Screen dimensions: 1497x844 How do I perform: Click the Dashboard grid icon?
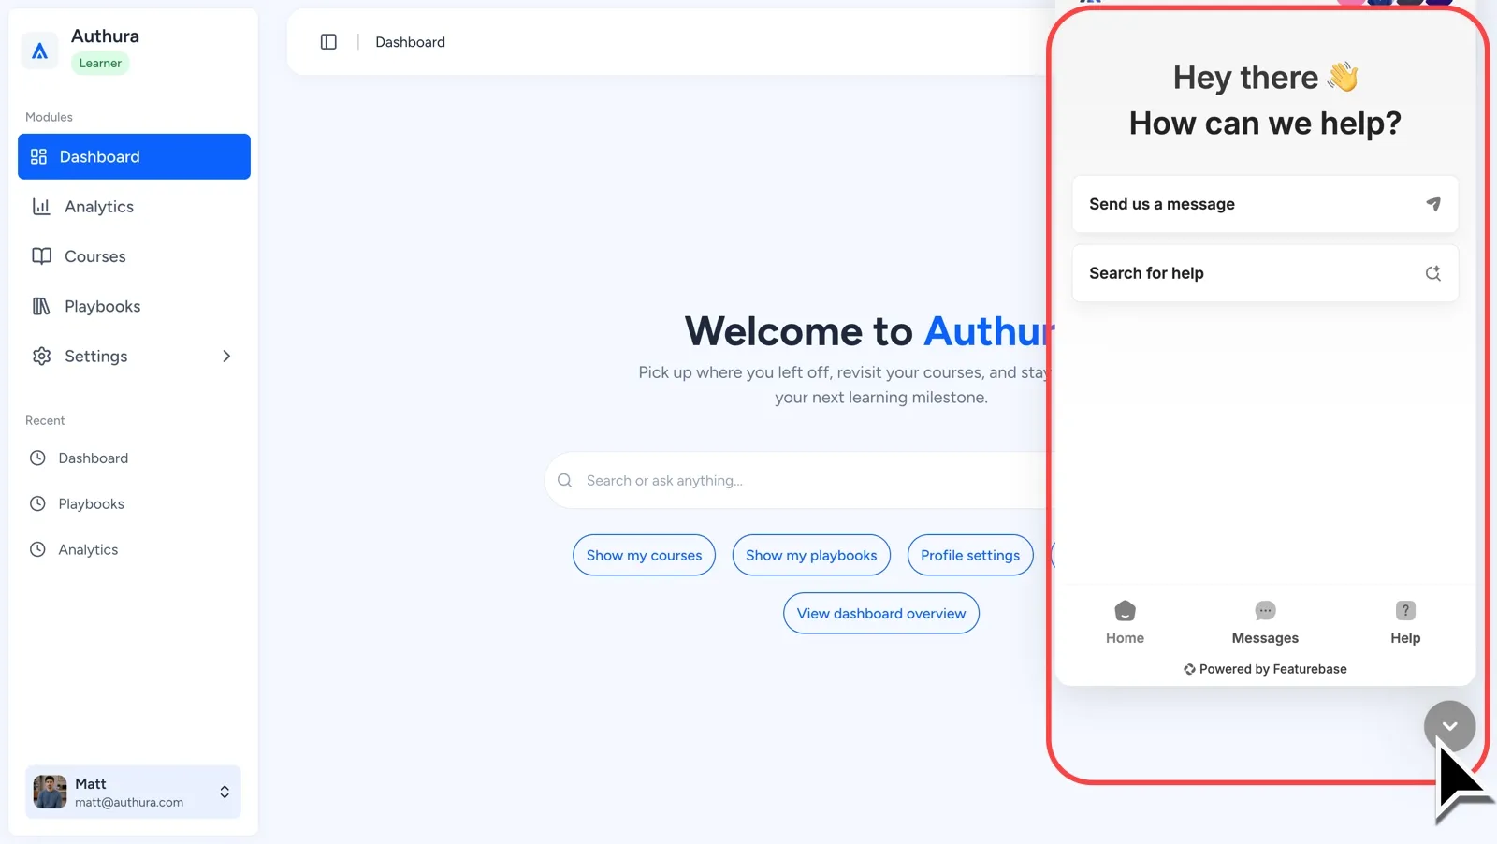point(38,156)
